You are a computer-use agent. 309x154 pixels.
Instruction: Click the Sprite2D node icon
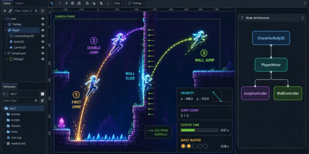pyautogui.click(x=11, y=41)
